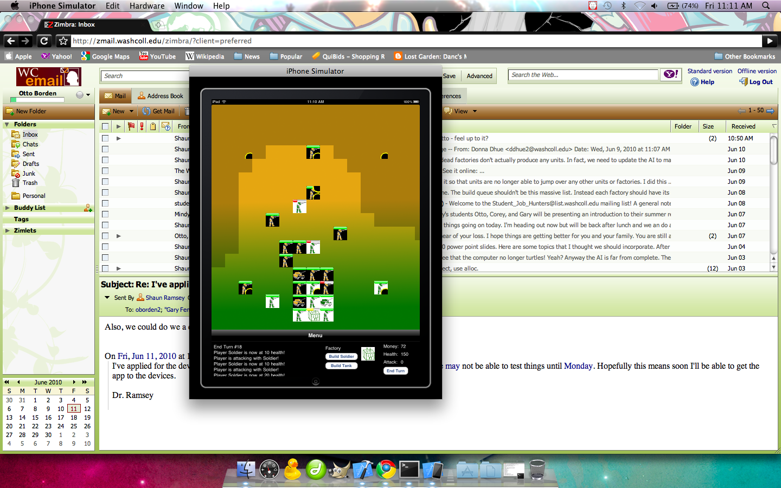Open the Google Chrome icon in the Dock

(386, 470)
